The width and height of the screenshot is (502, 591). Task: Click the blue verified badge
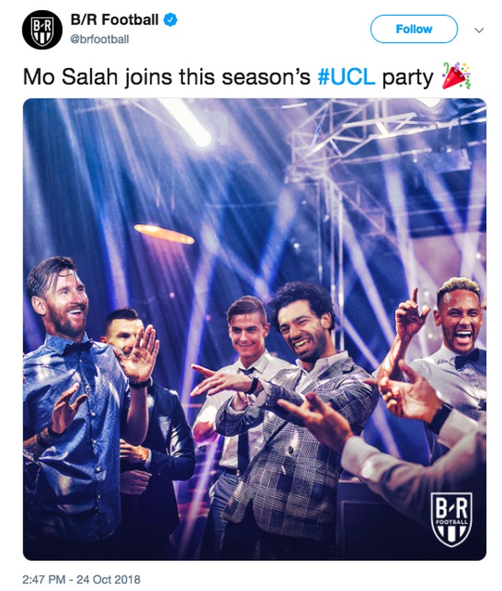point(170,19)
